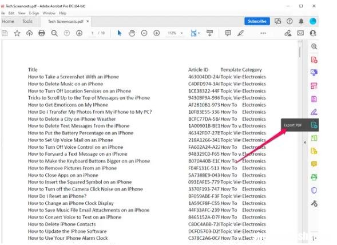This screenshot has width=337, height=245.
Task: Open the Protect shield tool in sidebar
Action: pos(314,191)
